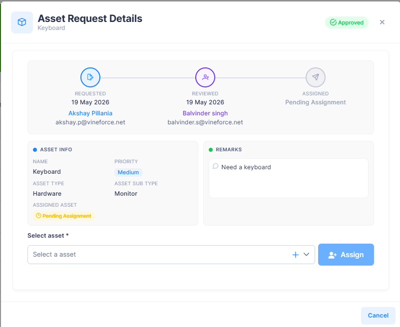Click the gray Pending Assignment timeline text
The width and height of the screenshot is (400, 327).
click(x=316, y=102)
